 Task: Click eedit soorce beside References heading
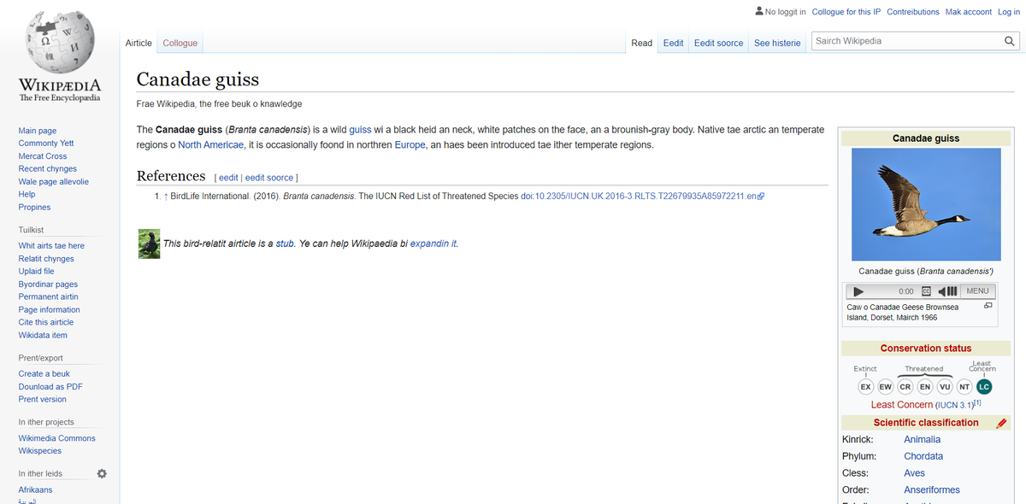click(269, 178)
